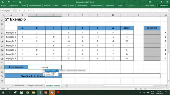Image resolution: width=170 pixels, height=95 pixels.
Task: Switch to Page Break Preview icon
Action: point(145,89)
